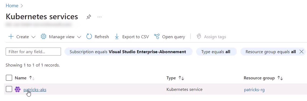Click the Type column header
The image size is (307, 101).
tap(171, 78)
